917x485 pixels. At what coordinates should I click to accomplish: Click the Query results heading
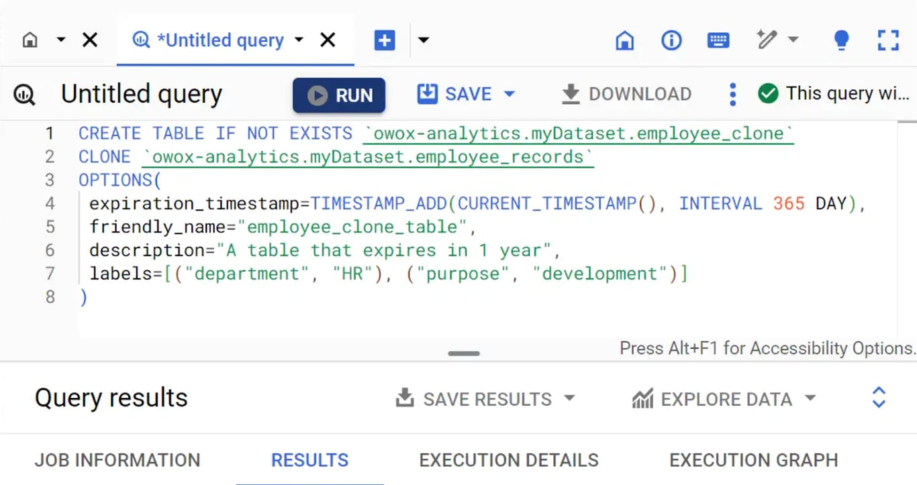pyautogui.click(x=111, y=398)
